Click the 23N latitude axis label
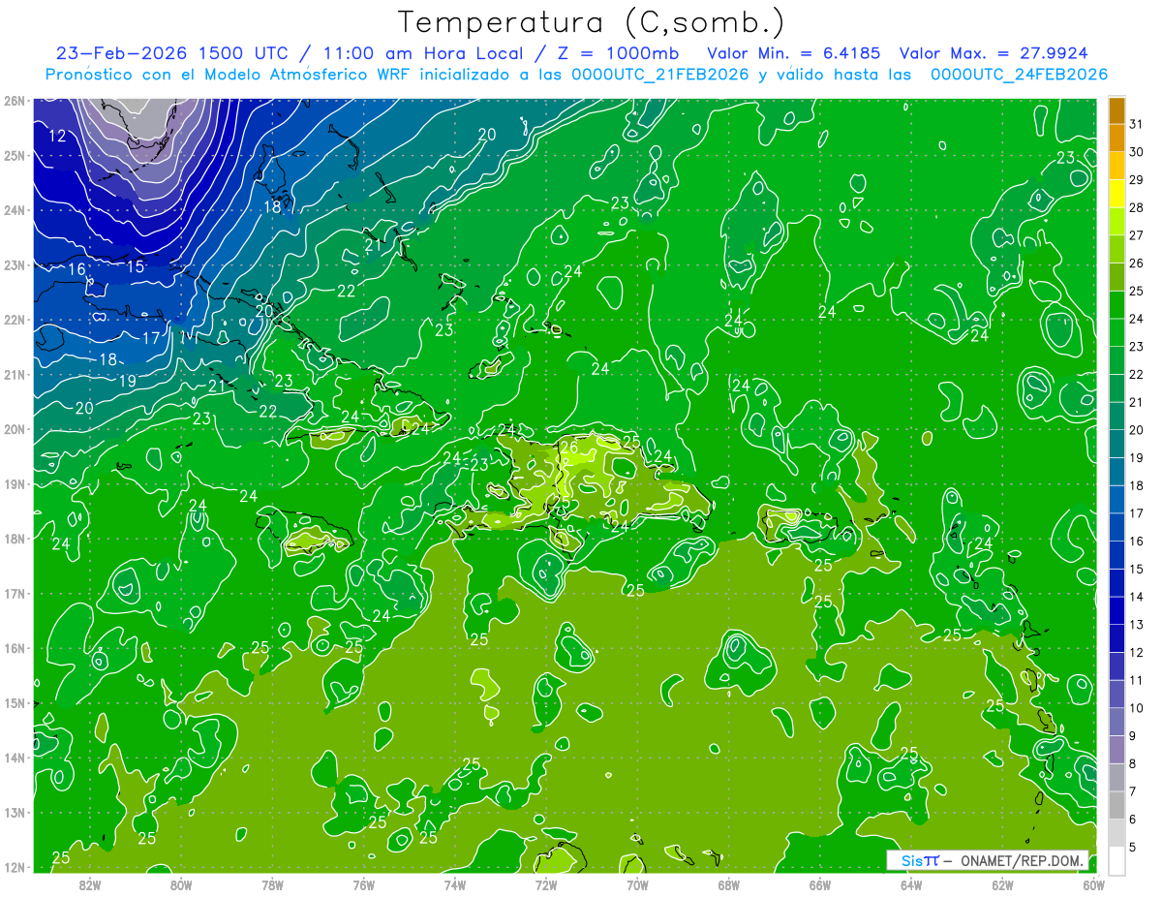The image size is (1162, 898). (x=15, y=264)
